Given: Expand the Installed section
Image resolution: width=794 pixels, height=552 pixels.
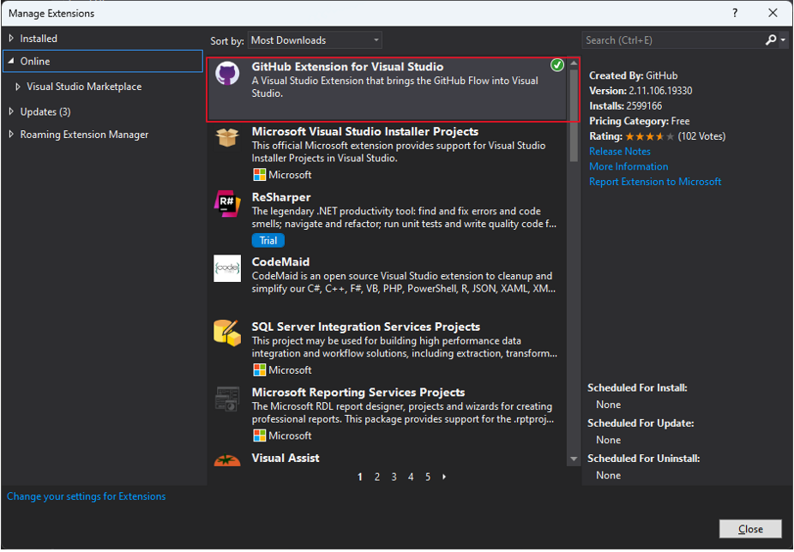Looking at the screenshot, I should click(x=38, y=37).
